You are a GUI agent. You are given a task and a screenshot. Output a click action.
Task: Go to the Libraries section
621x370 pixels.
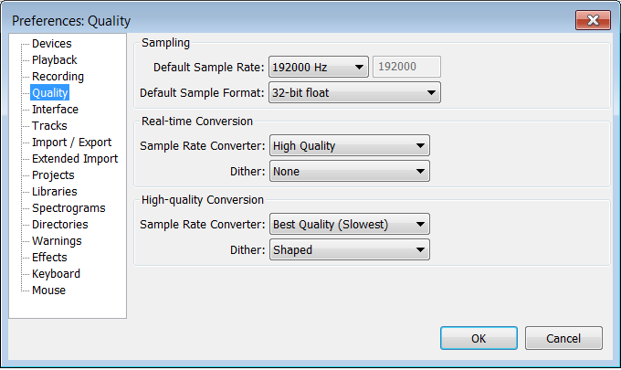coord(54,191)
